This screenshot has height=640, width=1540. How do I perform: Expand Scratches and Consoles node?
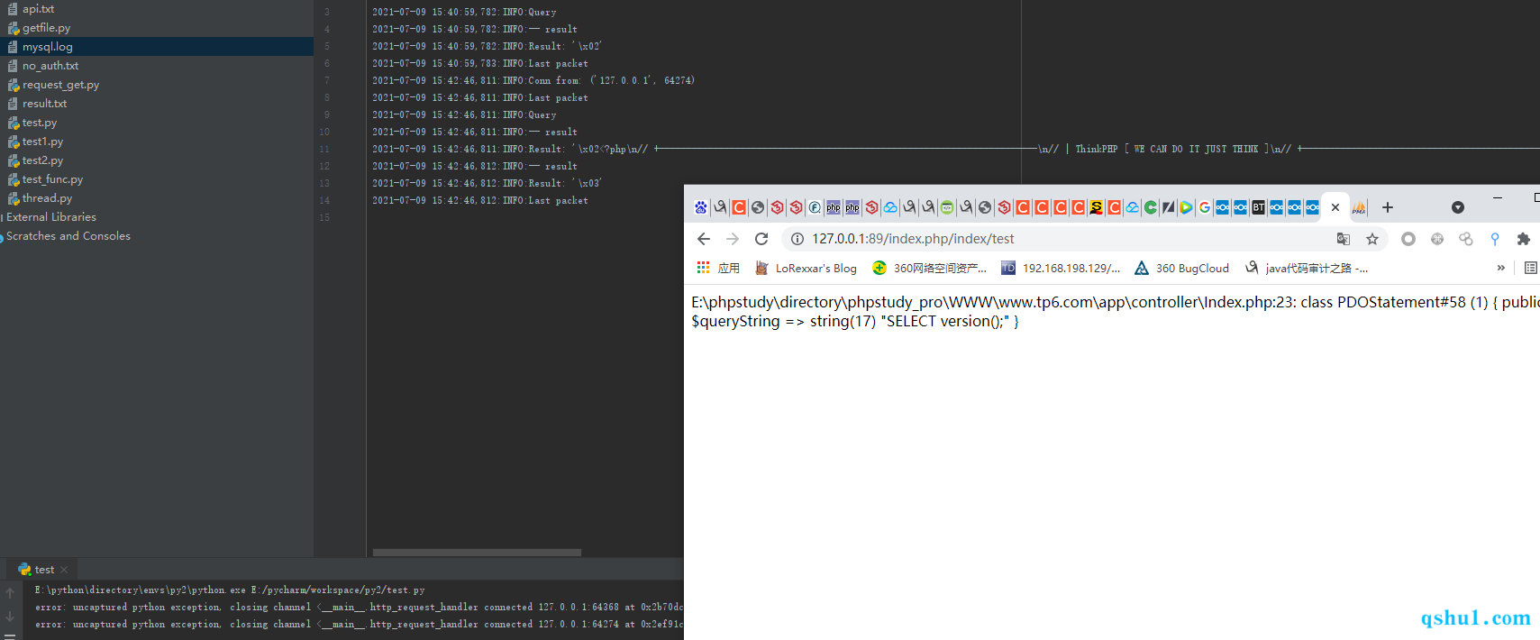68,236
